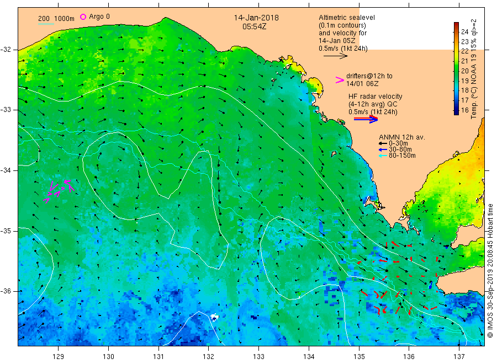Click the 14-Jan-2018 date label

[256, 18]
